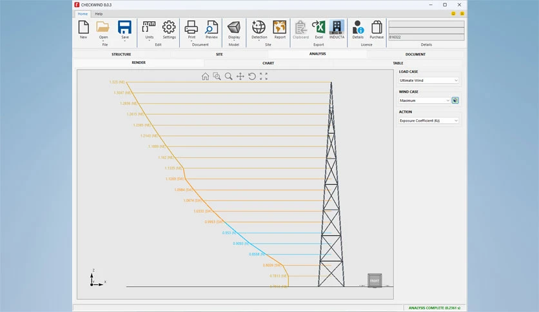This screenshot has height=312, width=539.
Task: Export to INDUCTA
Action: click(x=337, y=29)
